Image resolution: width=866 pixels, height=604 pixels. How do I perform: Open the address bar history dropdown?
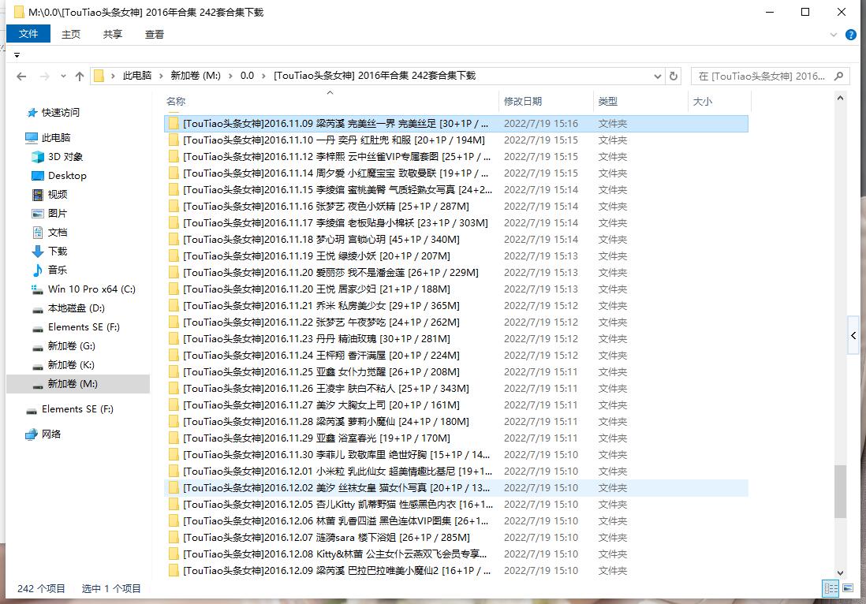click(658, 76)
